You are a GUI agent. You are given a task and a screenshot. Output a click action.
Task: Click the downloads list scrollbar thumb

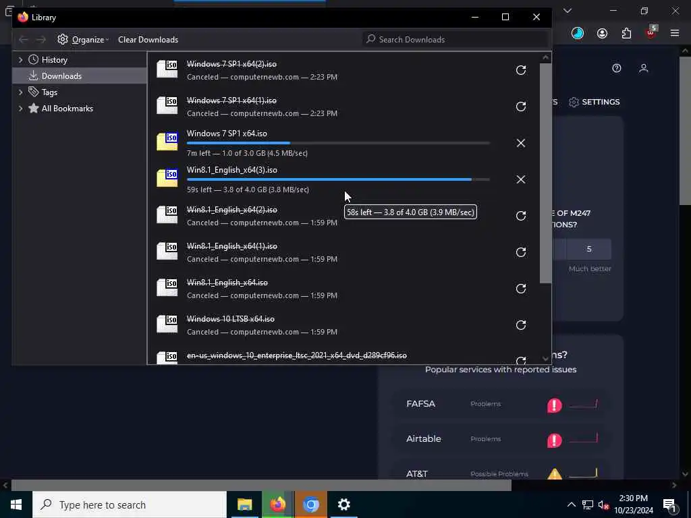pos(545,173)
